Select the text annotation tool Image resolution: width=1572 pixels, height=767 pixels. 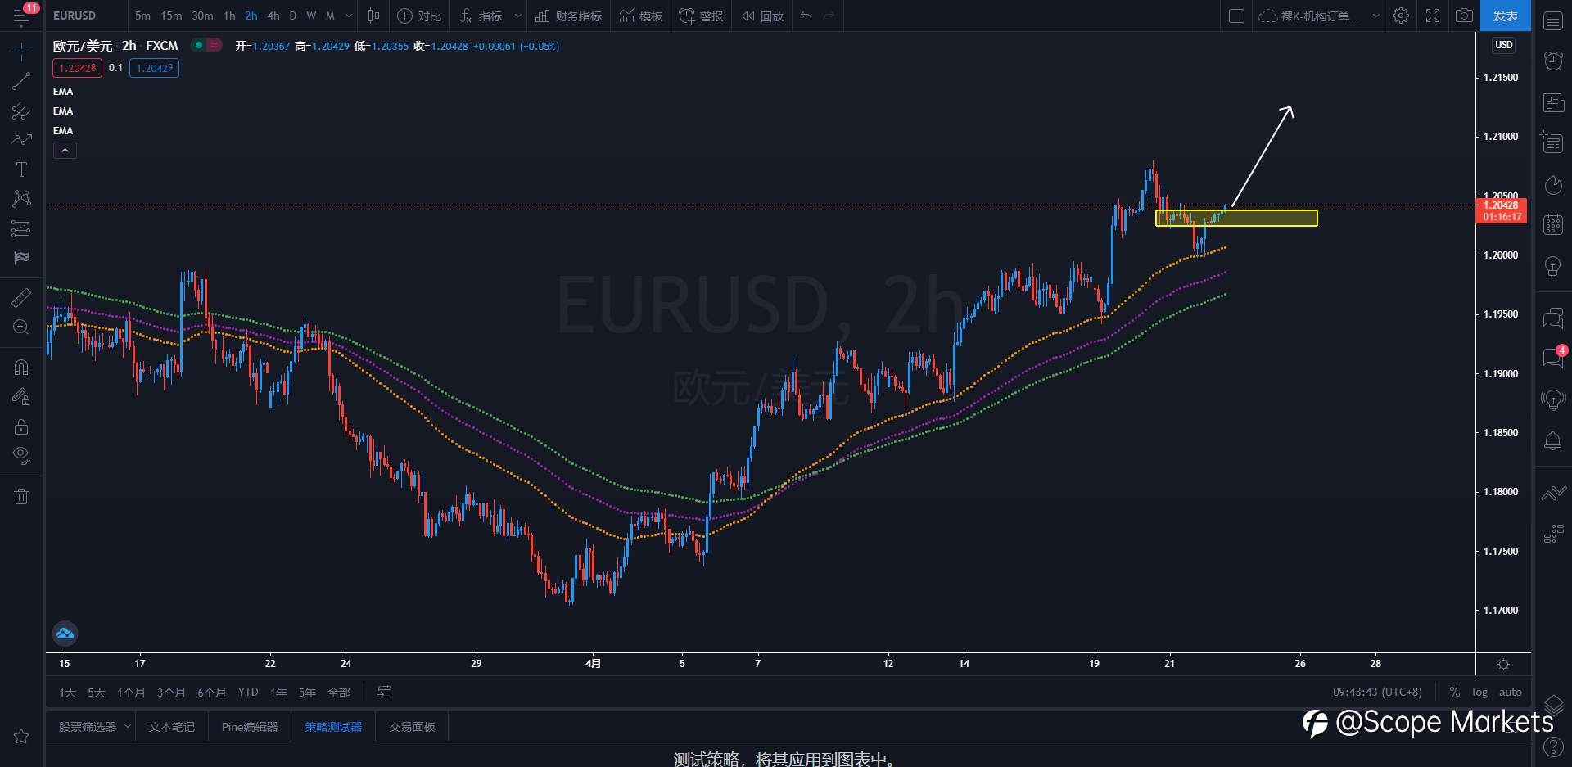(x=21, y=169)
